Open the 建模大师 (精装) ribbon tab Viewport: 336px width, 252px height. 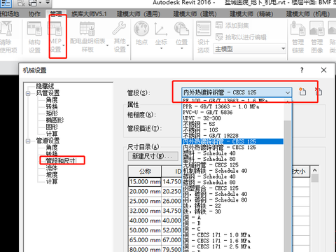251,14
